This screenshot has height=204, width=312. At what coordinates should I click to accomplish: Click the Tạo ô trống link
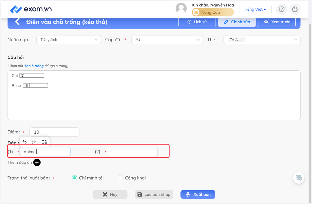pyautogui.click(x=34, y=66)
